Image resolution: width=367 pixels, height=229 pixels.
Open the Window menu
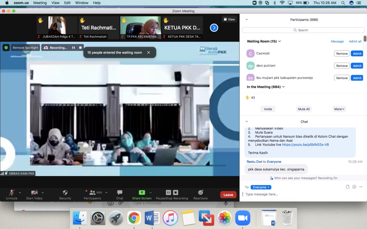click(82, 3)
